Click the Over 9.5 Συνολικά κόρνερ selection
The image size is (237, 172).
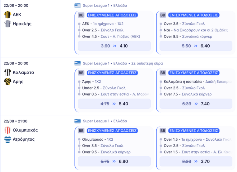[106, 152]
